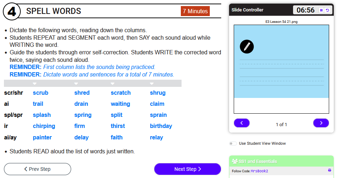This screenshot has height=178, width=337.
Task: Click the step number 4 circle badge
Action: click(12, 12)
